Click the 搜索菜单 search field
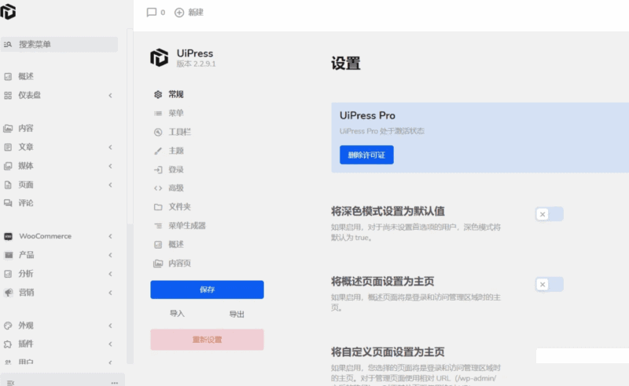 [60, 45]
